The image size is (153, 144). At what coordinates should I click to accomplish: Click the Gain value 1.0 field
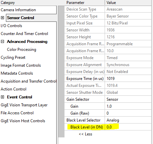click(128, 106)
